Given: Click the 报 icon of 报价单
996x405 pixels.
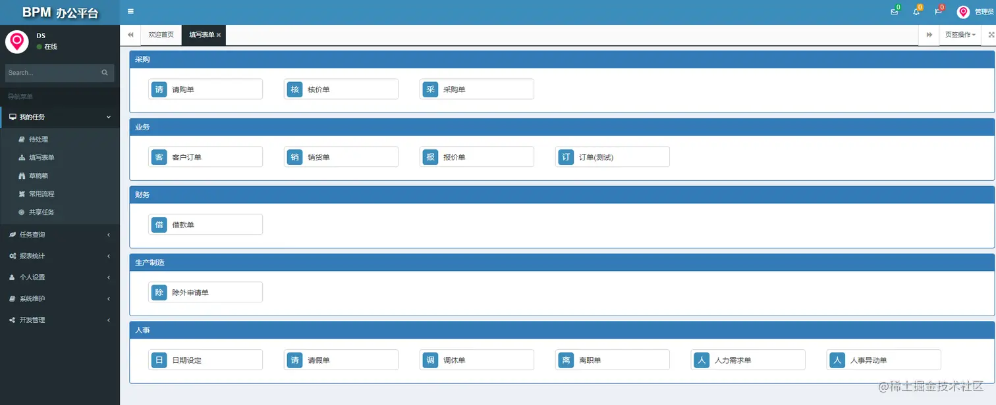Looking at the screenshot, I should 430,157.
